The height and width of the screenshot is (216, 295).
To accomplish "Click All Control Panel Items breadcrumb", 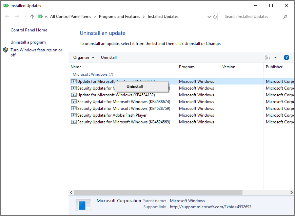I will coord(71,17).
